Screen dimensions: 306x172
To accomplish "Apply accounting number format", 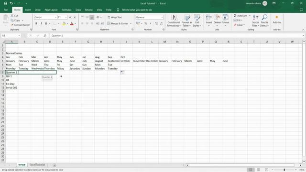I will pos(138,23).
